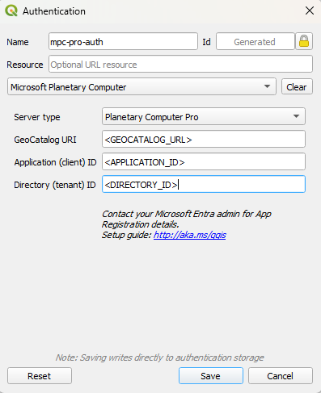
Task: Click the Application (client) ID input field
Action: coord(204,161)
